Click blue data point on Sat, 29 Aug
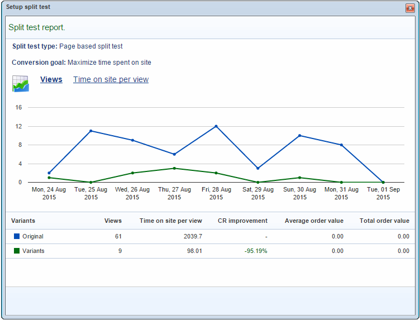The width and height of the screenshot is (420, 320). click(258, 168)
